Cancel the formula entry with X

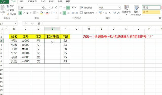point(26,24)
